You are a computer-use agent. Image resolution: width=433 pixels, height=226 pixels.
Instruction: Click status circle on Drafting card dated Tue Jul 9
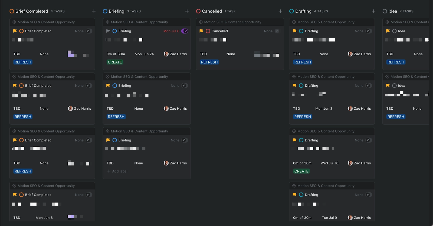point(301,195)
